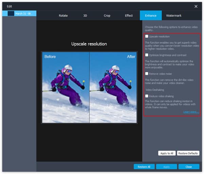Close the Edit dialog with the X icon
This screenshot has width=204, height=174.
pos(196,6)
